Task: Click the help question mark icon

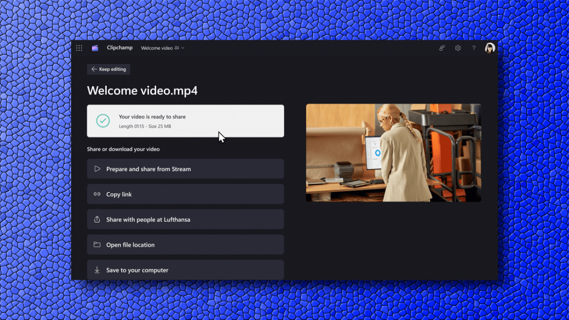Action: point(473,48)
